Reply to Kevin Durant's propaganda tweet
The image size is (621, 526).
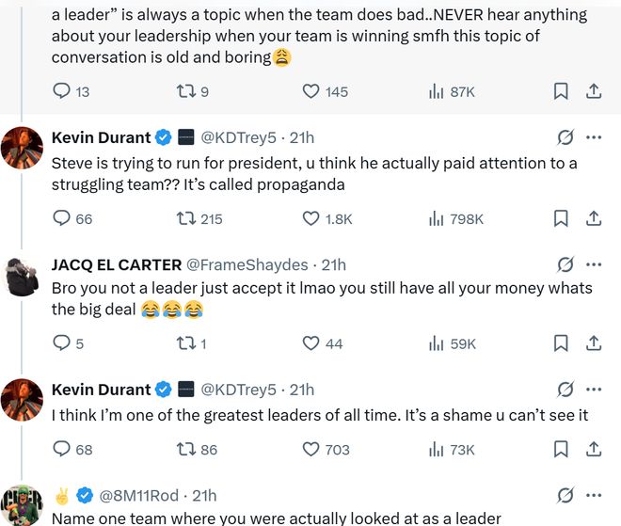[x=62, y=218]
